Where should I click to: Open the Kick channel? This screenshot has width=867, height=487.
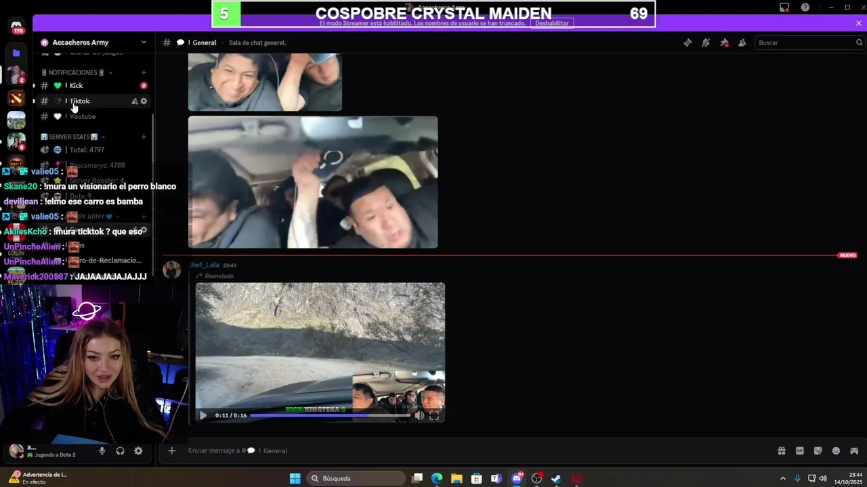coord(93,85)
